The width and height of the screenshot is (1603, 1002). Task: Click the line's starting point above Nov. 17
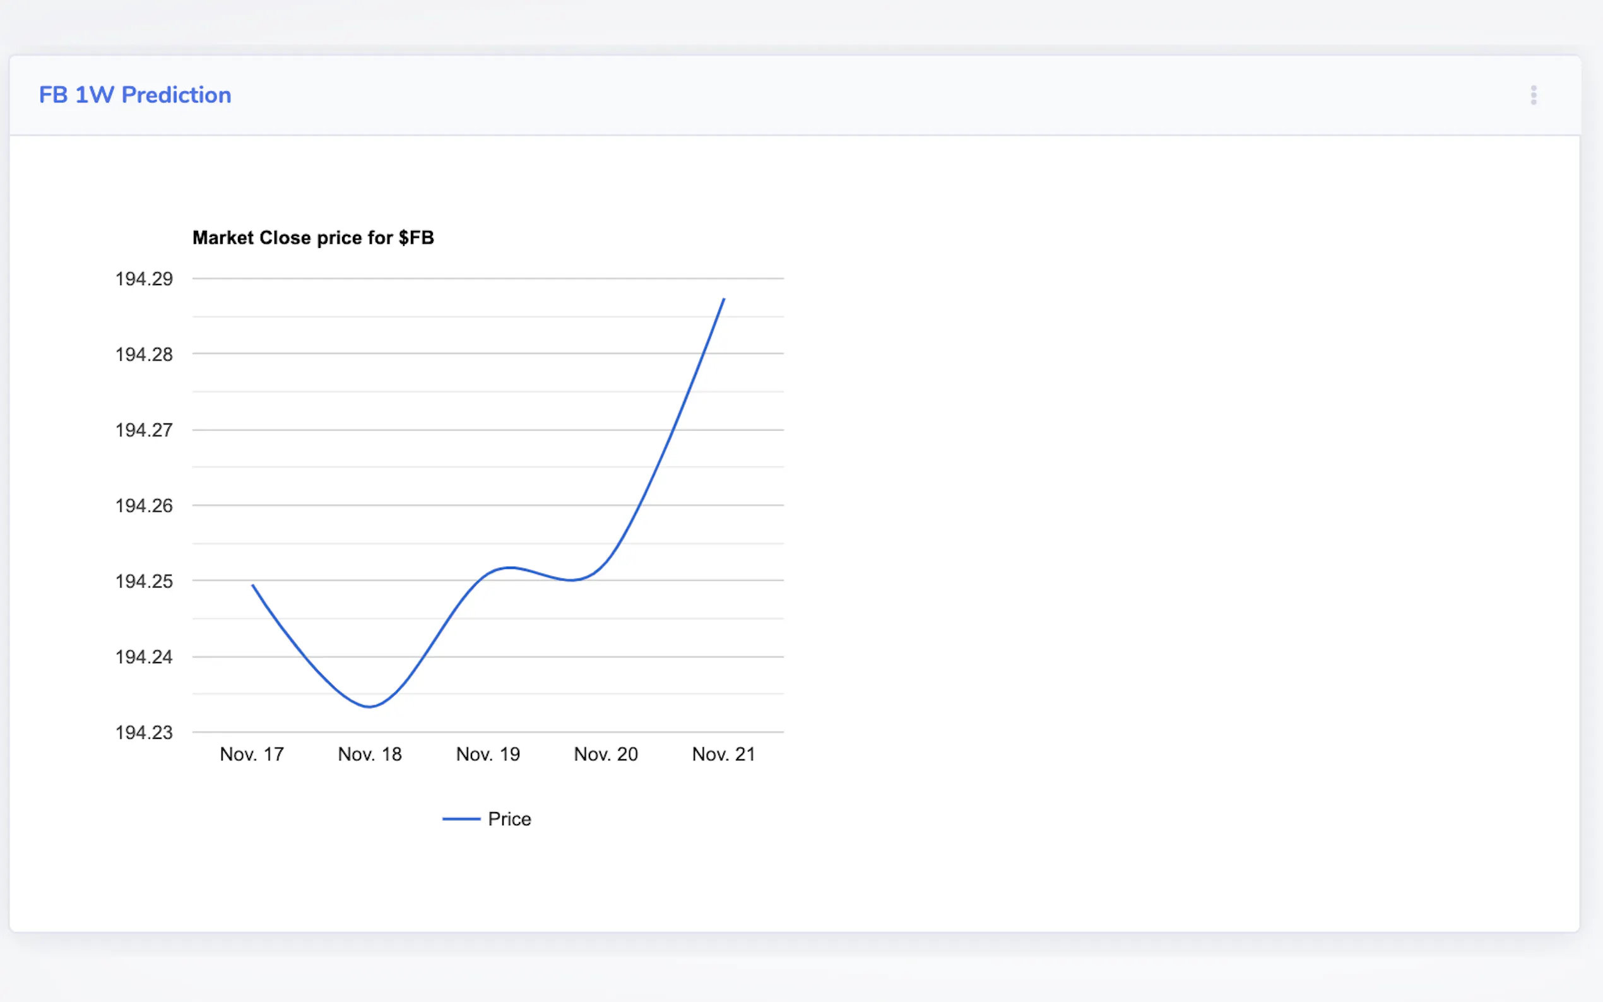253,586
